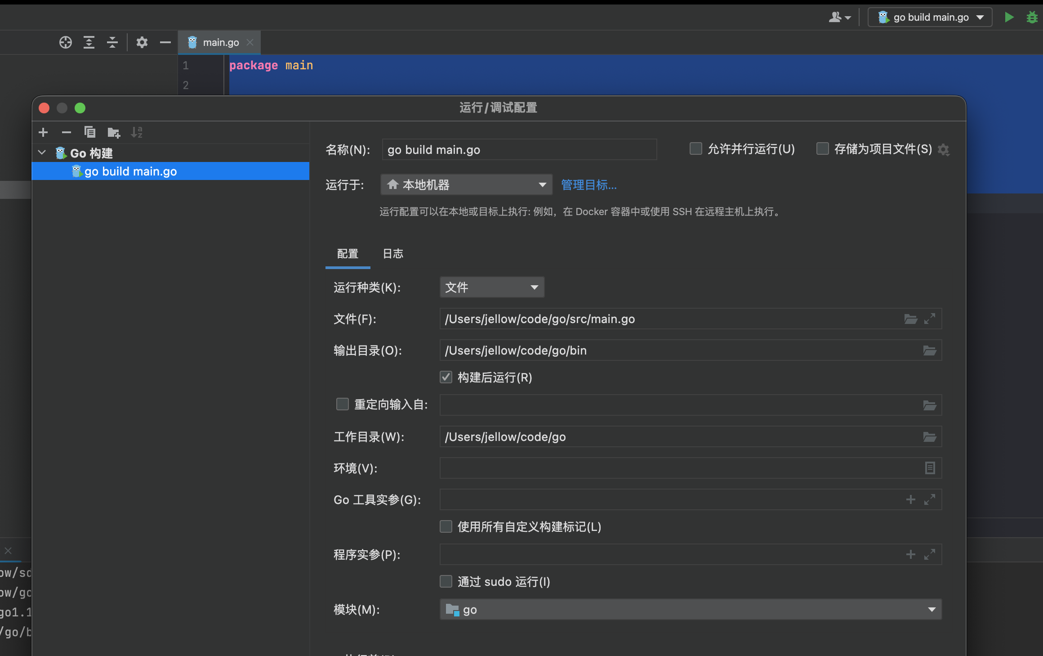Switch to the 日志 tab

tap(393, 254)
